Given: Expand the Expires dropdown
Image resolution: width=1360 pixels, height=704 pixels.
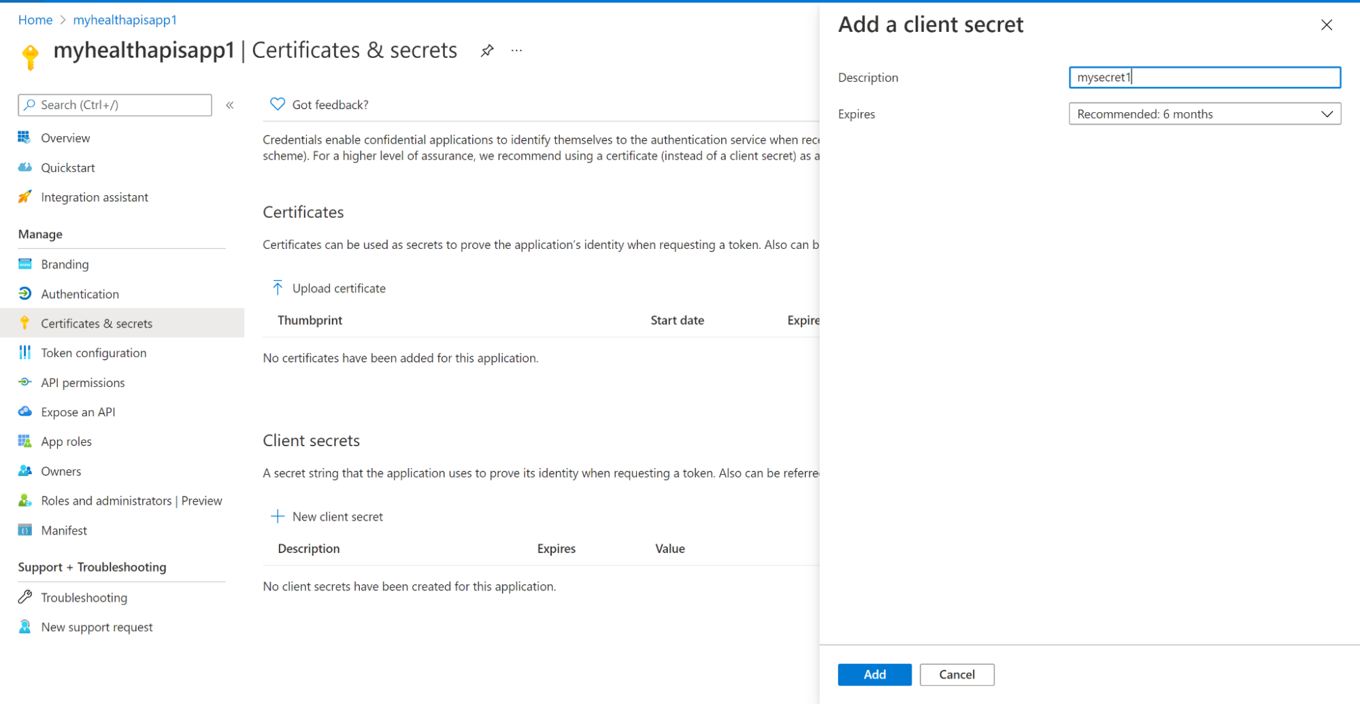Looking at the screenshot, I should pyautogui.click(x=1327, y=114).
